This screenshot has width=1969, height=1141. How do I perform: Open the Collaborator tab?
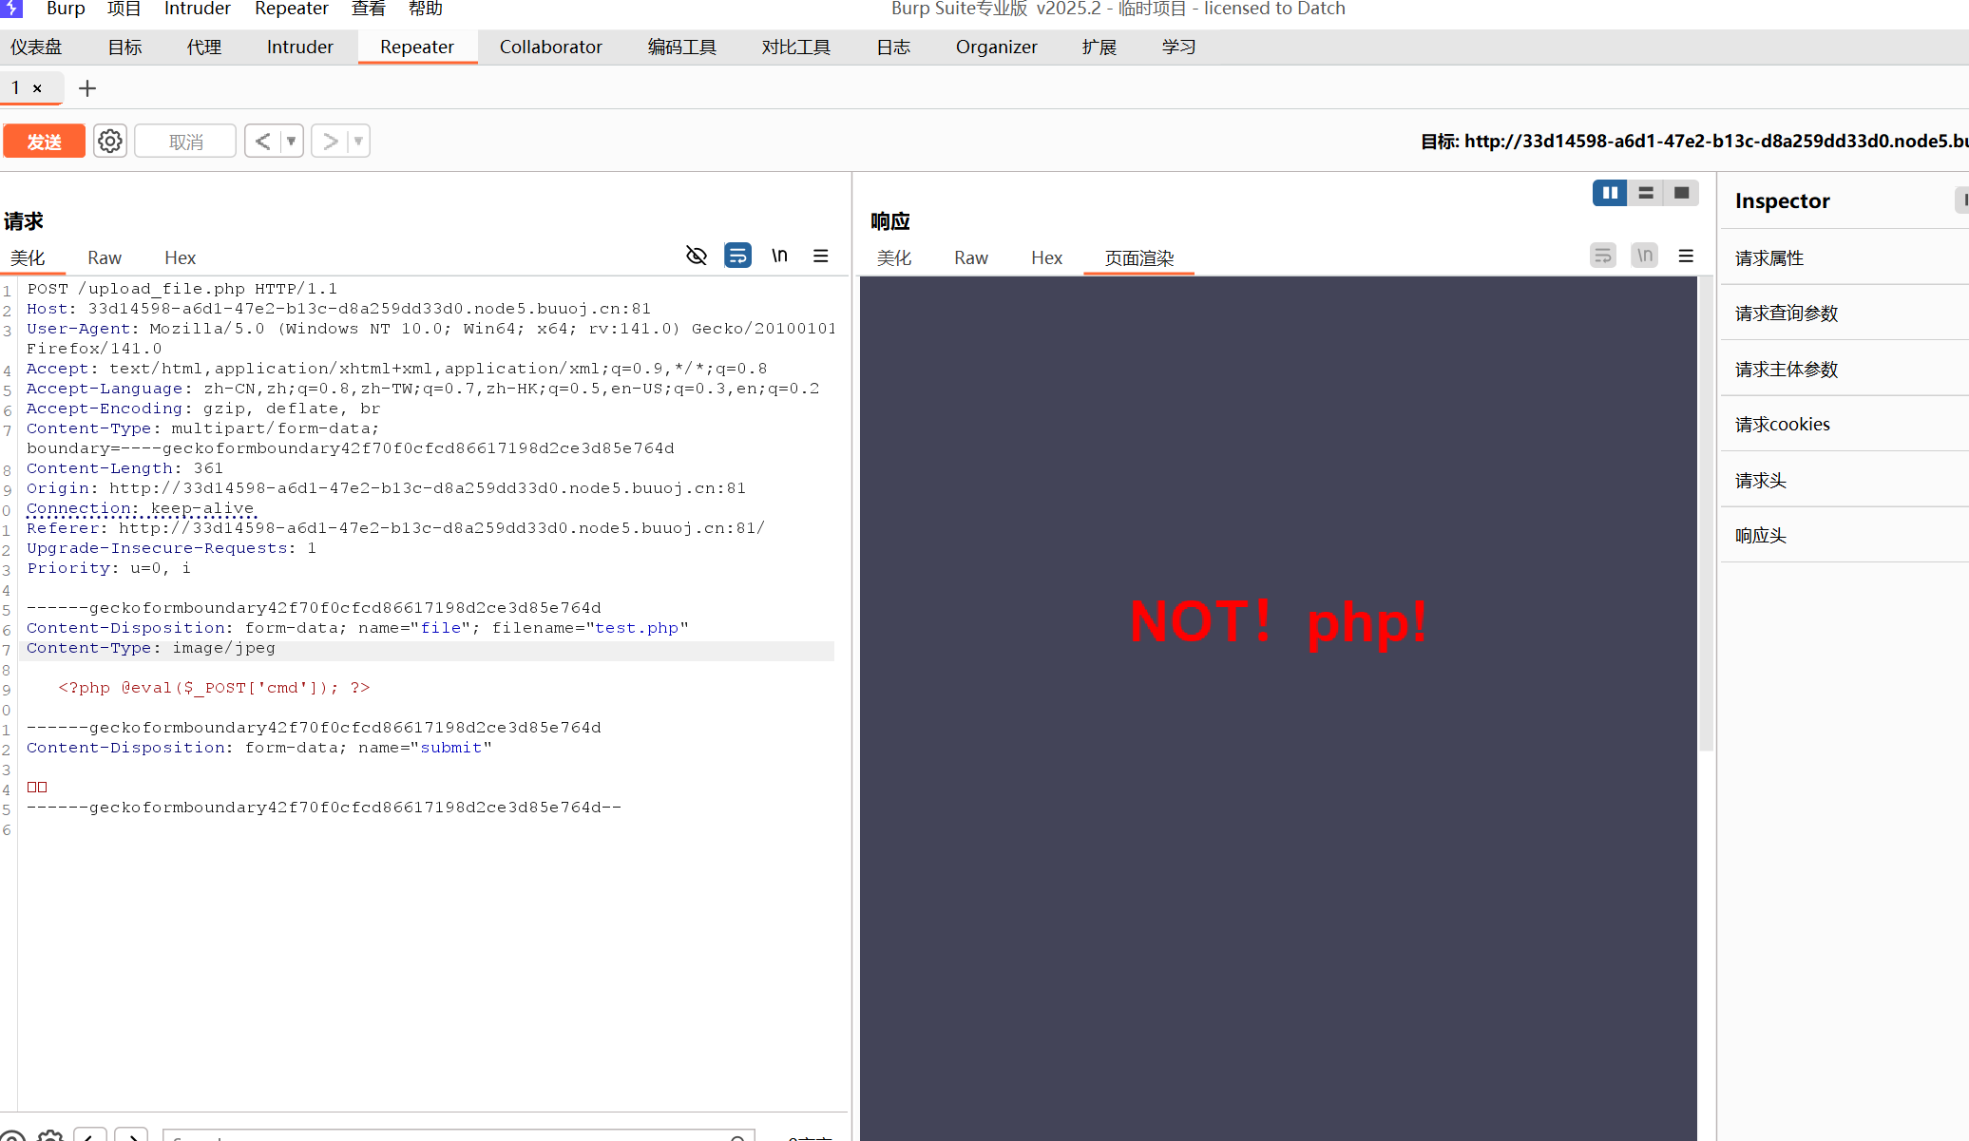tap(550, 47)
